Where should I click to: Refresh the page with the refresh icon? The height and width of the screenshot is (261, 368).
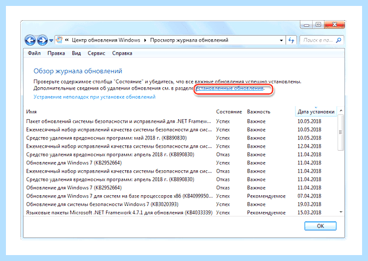pyautogui.click(x=291, y=40)
